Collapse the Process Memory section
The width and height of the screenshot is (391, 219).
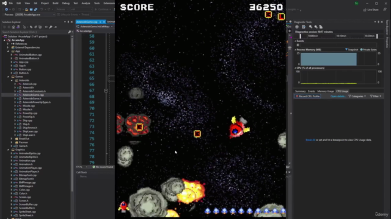(x=296, y=50)
